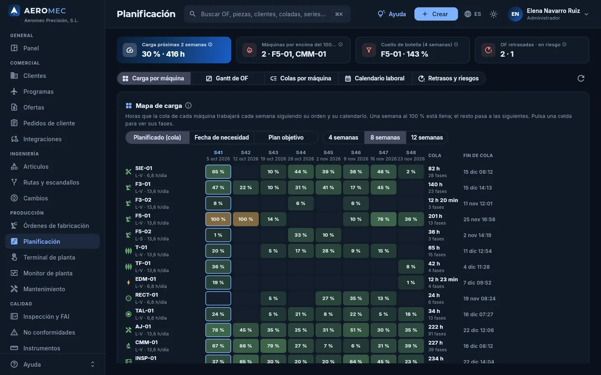Open Terminal de planta
The width and height of the screenshot is (601, 375).
tap(52, 257)
